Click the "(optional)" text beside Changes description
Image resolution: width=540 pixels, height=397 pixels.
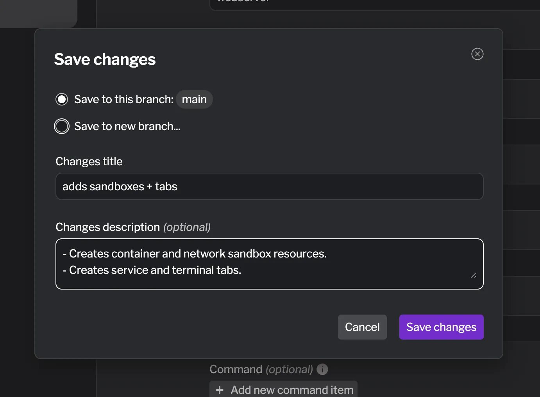pyautogui.click(x=187, y=227)
